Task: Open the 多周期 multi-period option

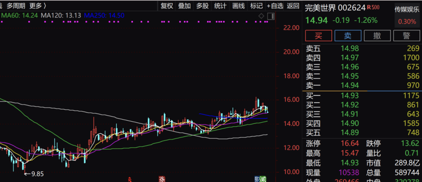Action: 16,5
